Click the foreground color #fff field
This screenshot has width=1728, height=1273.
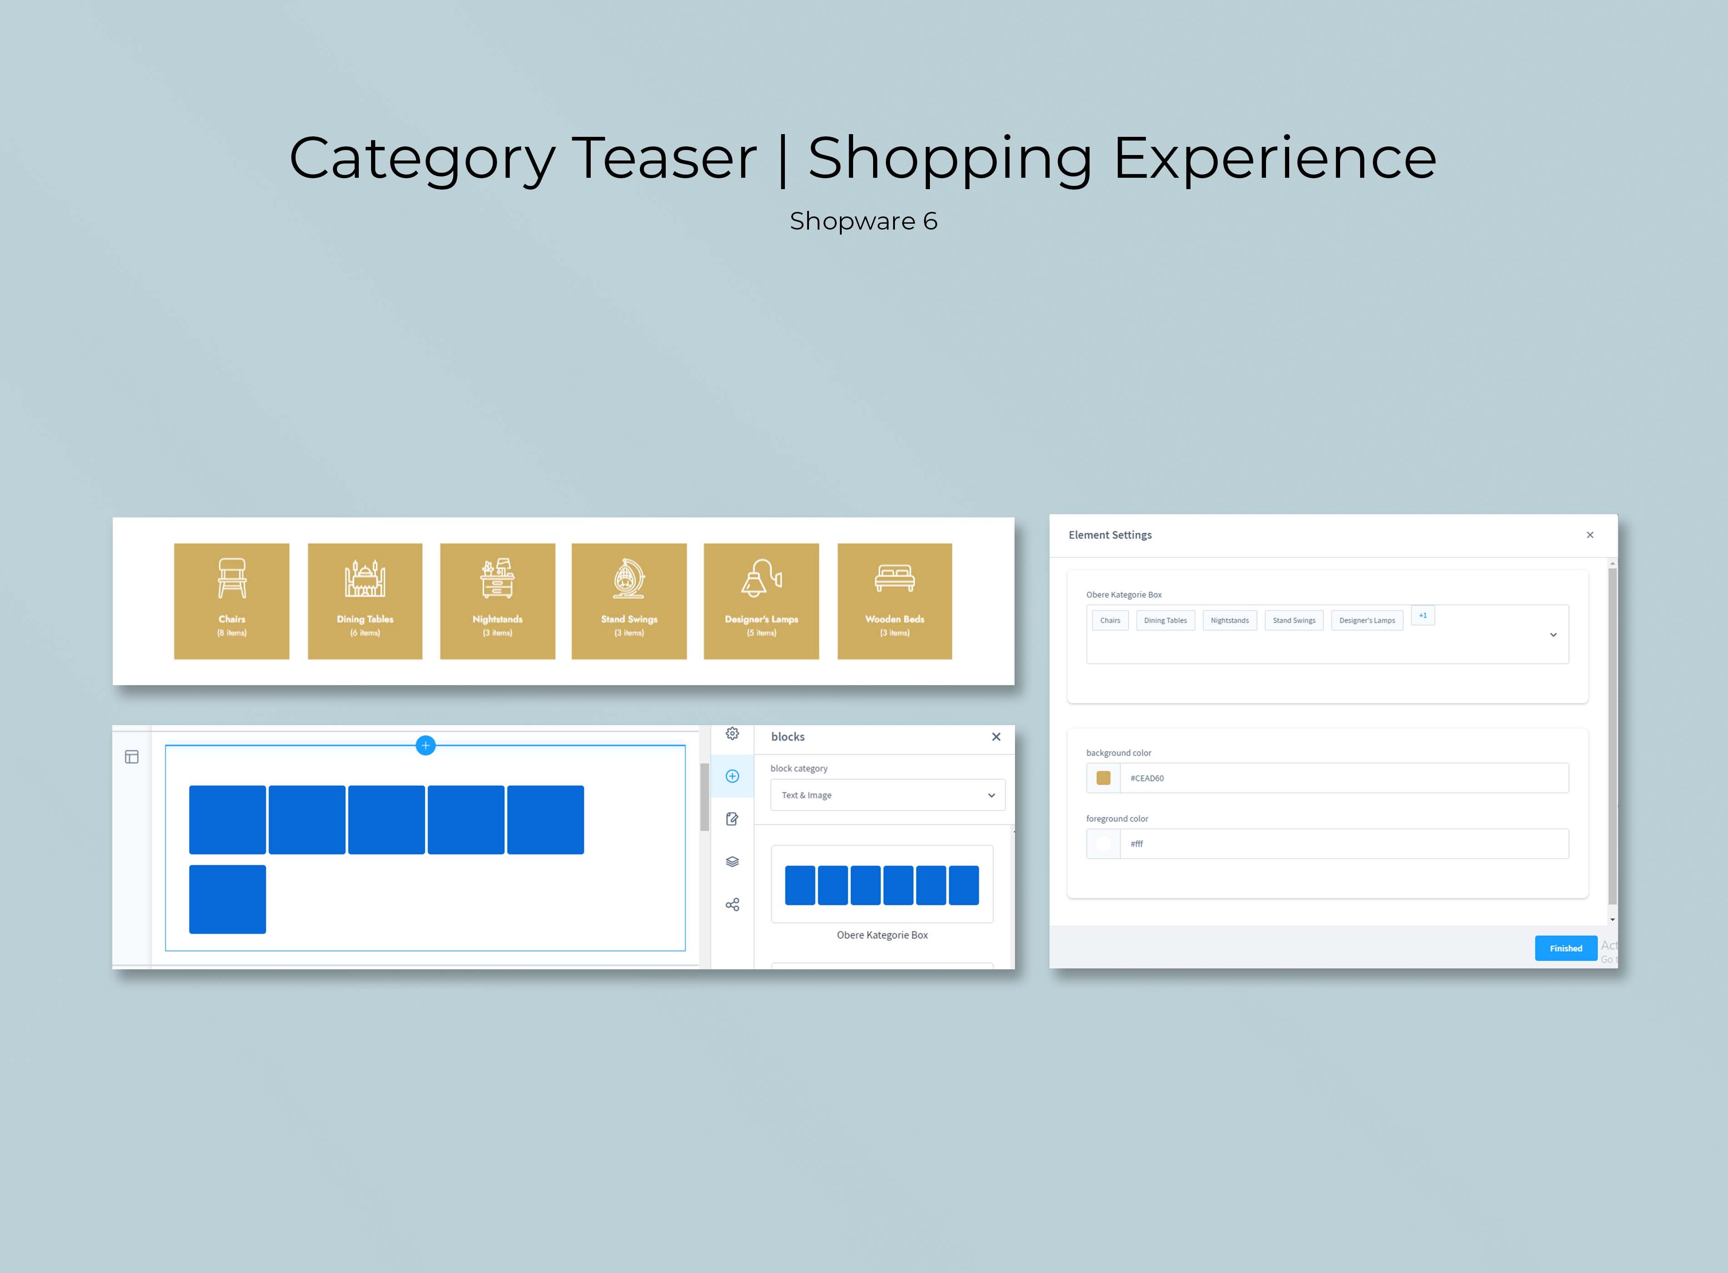[1344, 844]
